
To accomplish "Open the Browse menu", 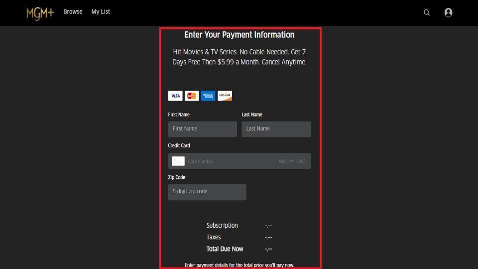I will 73,11.
